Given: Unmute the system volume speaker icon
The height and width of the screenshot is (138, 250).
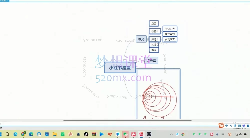Looking at the screenshot, I should pyautogui.click(x=241, y=134).
